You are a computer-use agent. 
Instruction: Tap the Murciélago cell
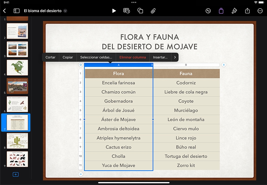(186, 110)
